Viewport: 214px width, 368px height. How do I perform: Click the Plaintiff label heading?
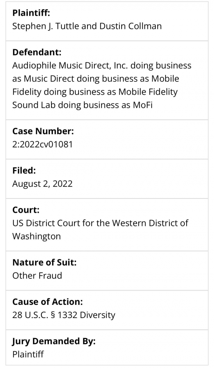coord(31,13)
